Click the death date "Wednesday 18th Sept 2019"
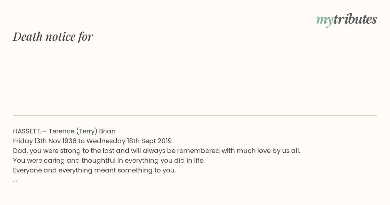 [129, 141]
